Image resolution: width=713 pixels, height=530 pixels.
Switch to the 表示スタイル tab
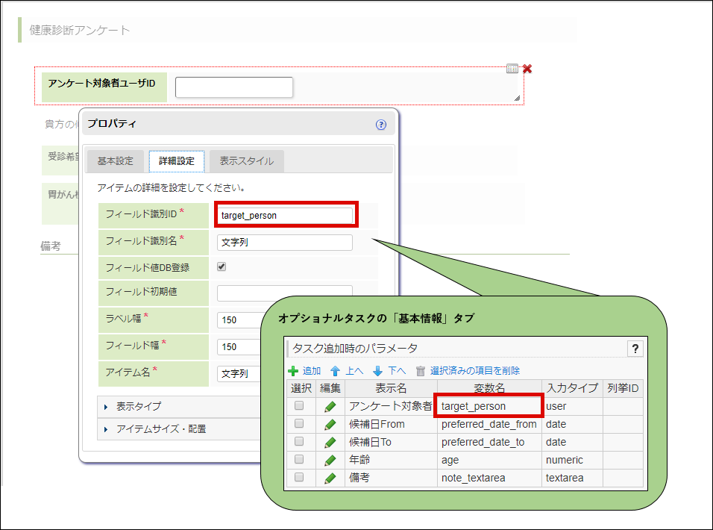coord(248,160)
